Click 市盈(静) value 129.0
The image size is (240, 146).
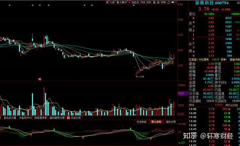(210, 101)
